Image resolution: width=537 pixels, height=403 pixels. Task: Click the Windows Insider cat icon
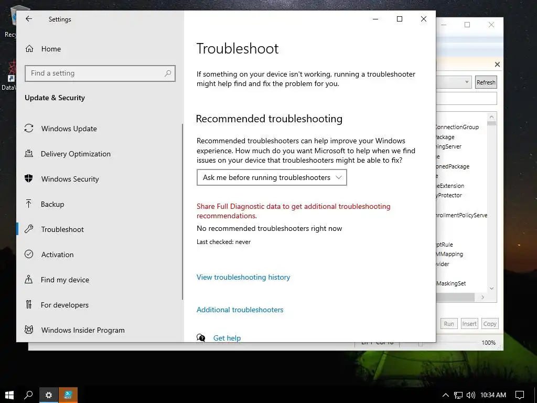[x=29, y=330]
